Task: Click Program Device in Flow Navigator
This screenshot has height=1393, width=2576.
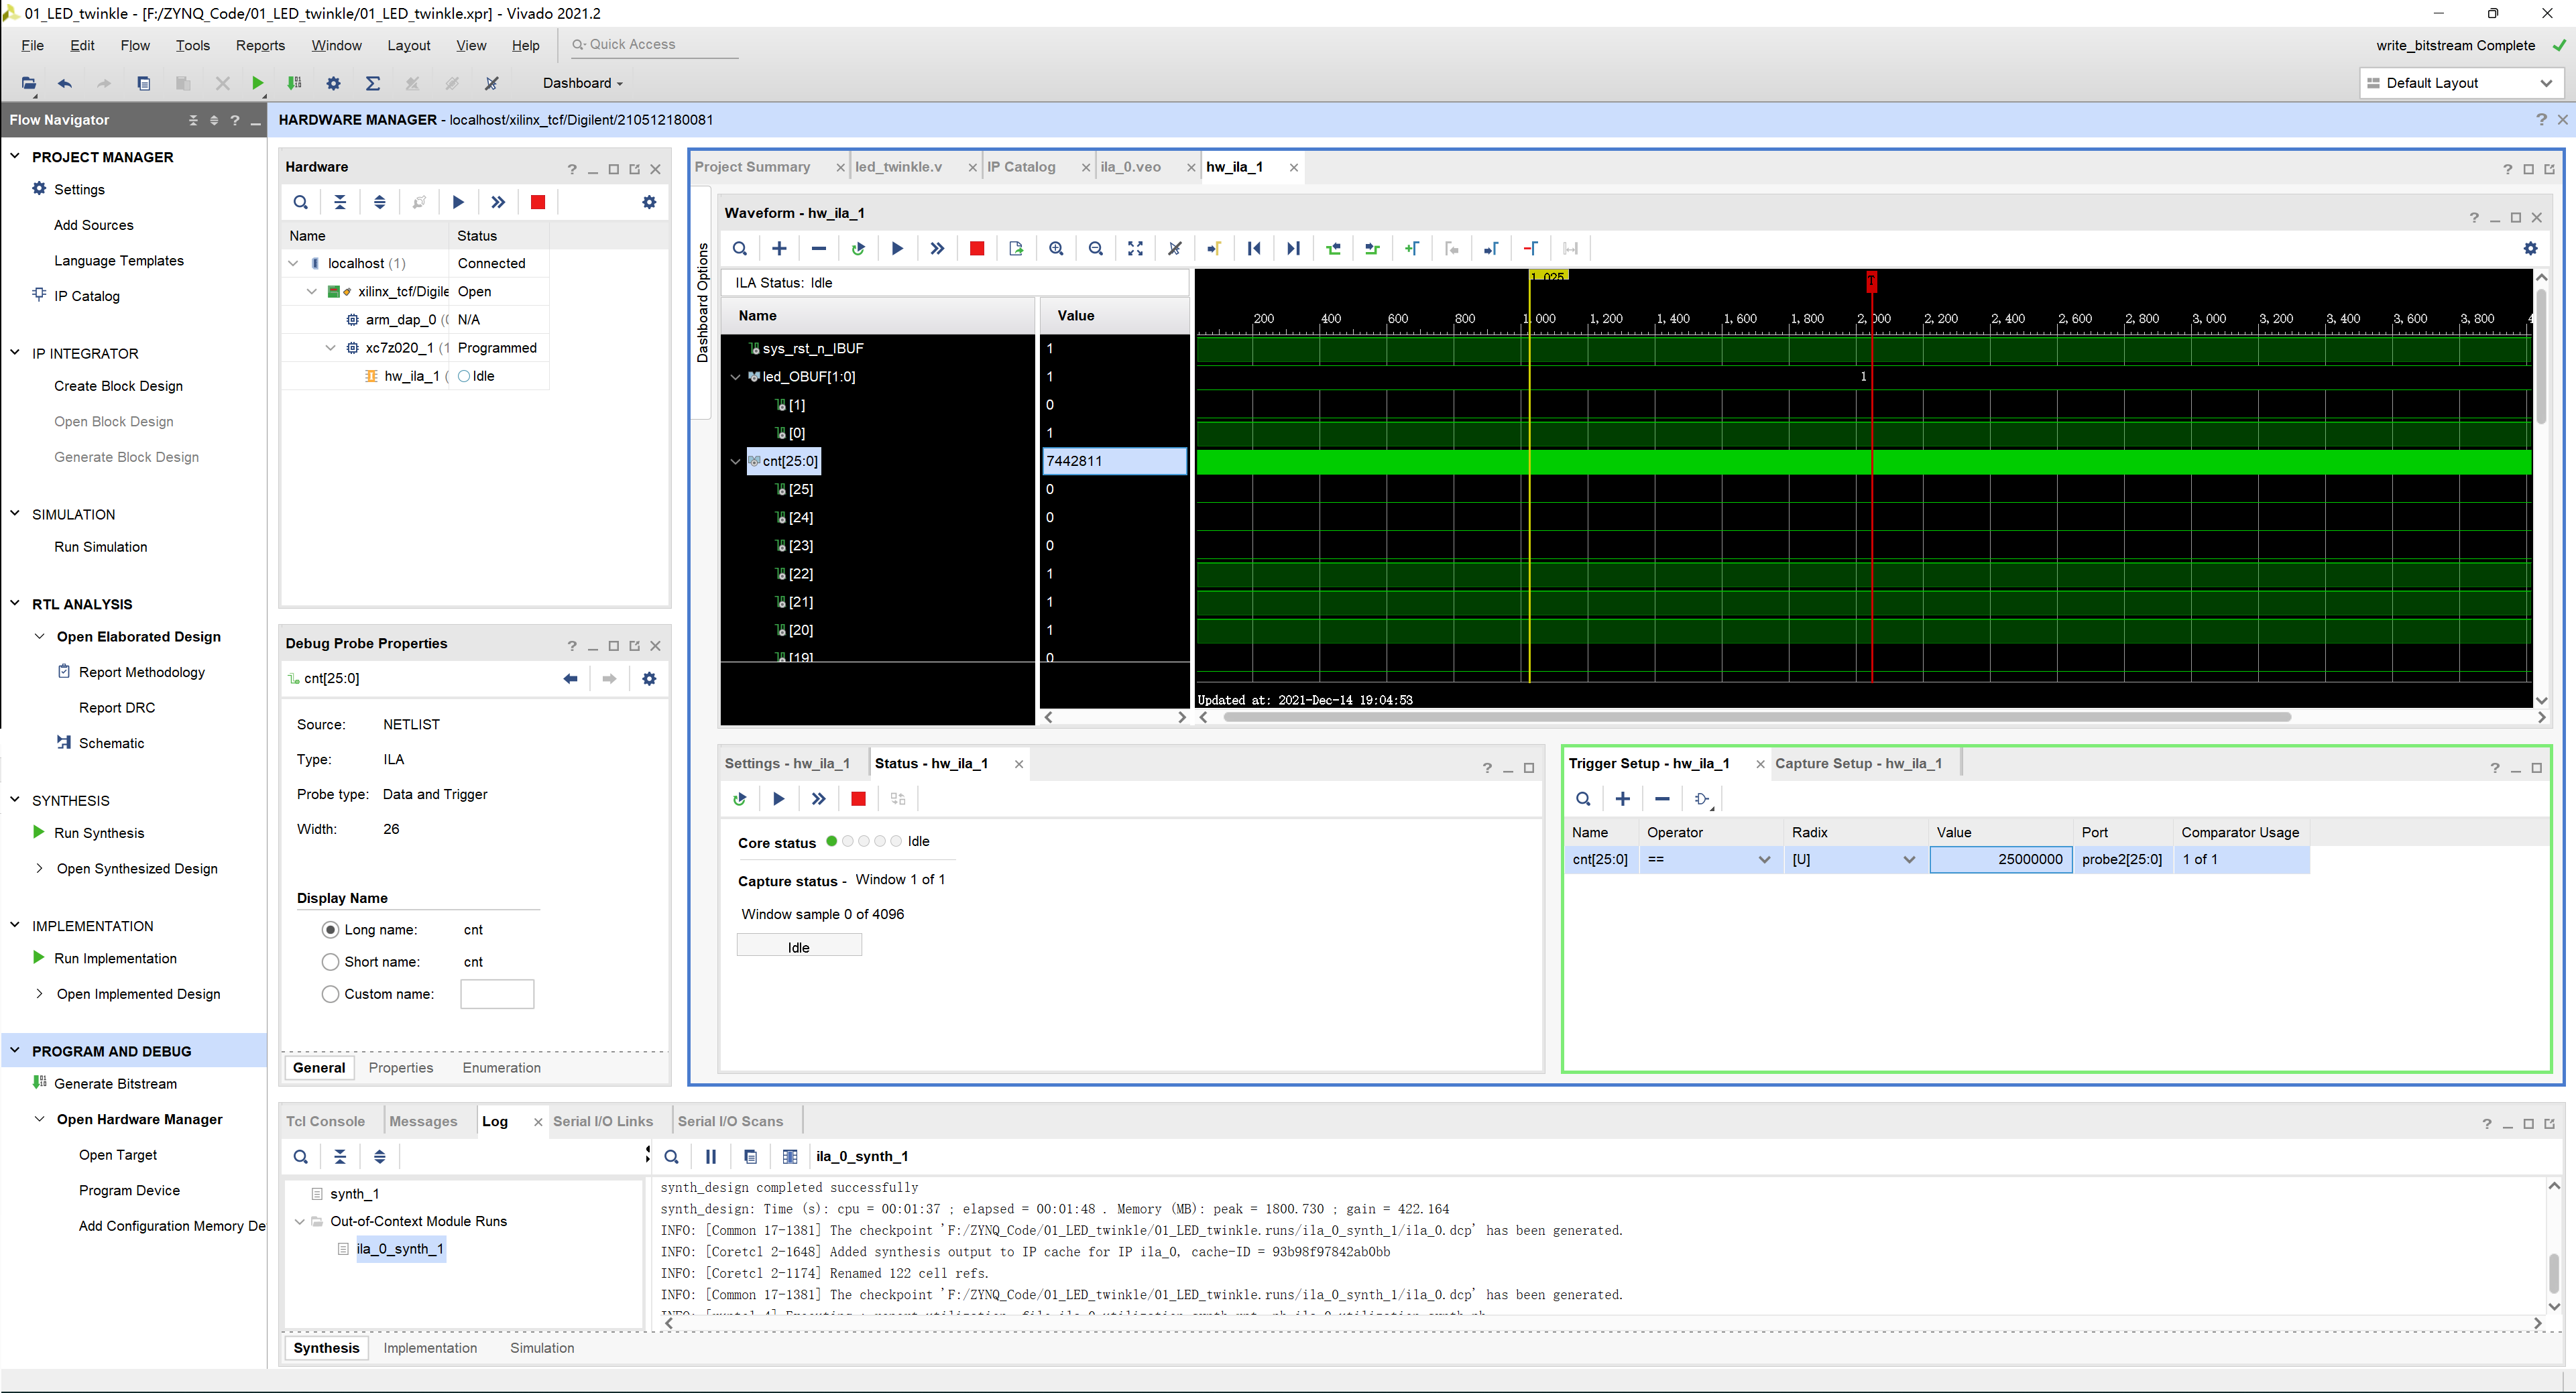Action: coord(129,1190)
